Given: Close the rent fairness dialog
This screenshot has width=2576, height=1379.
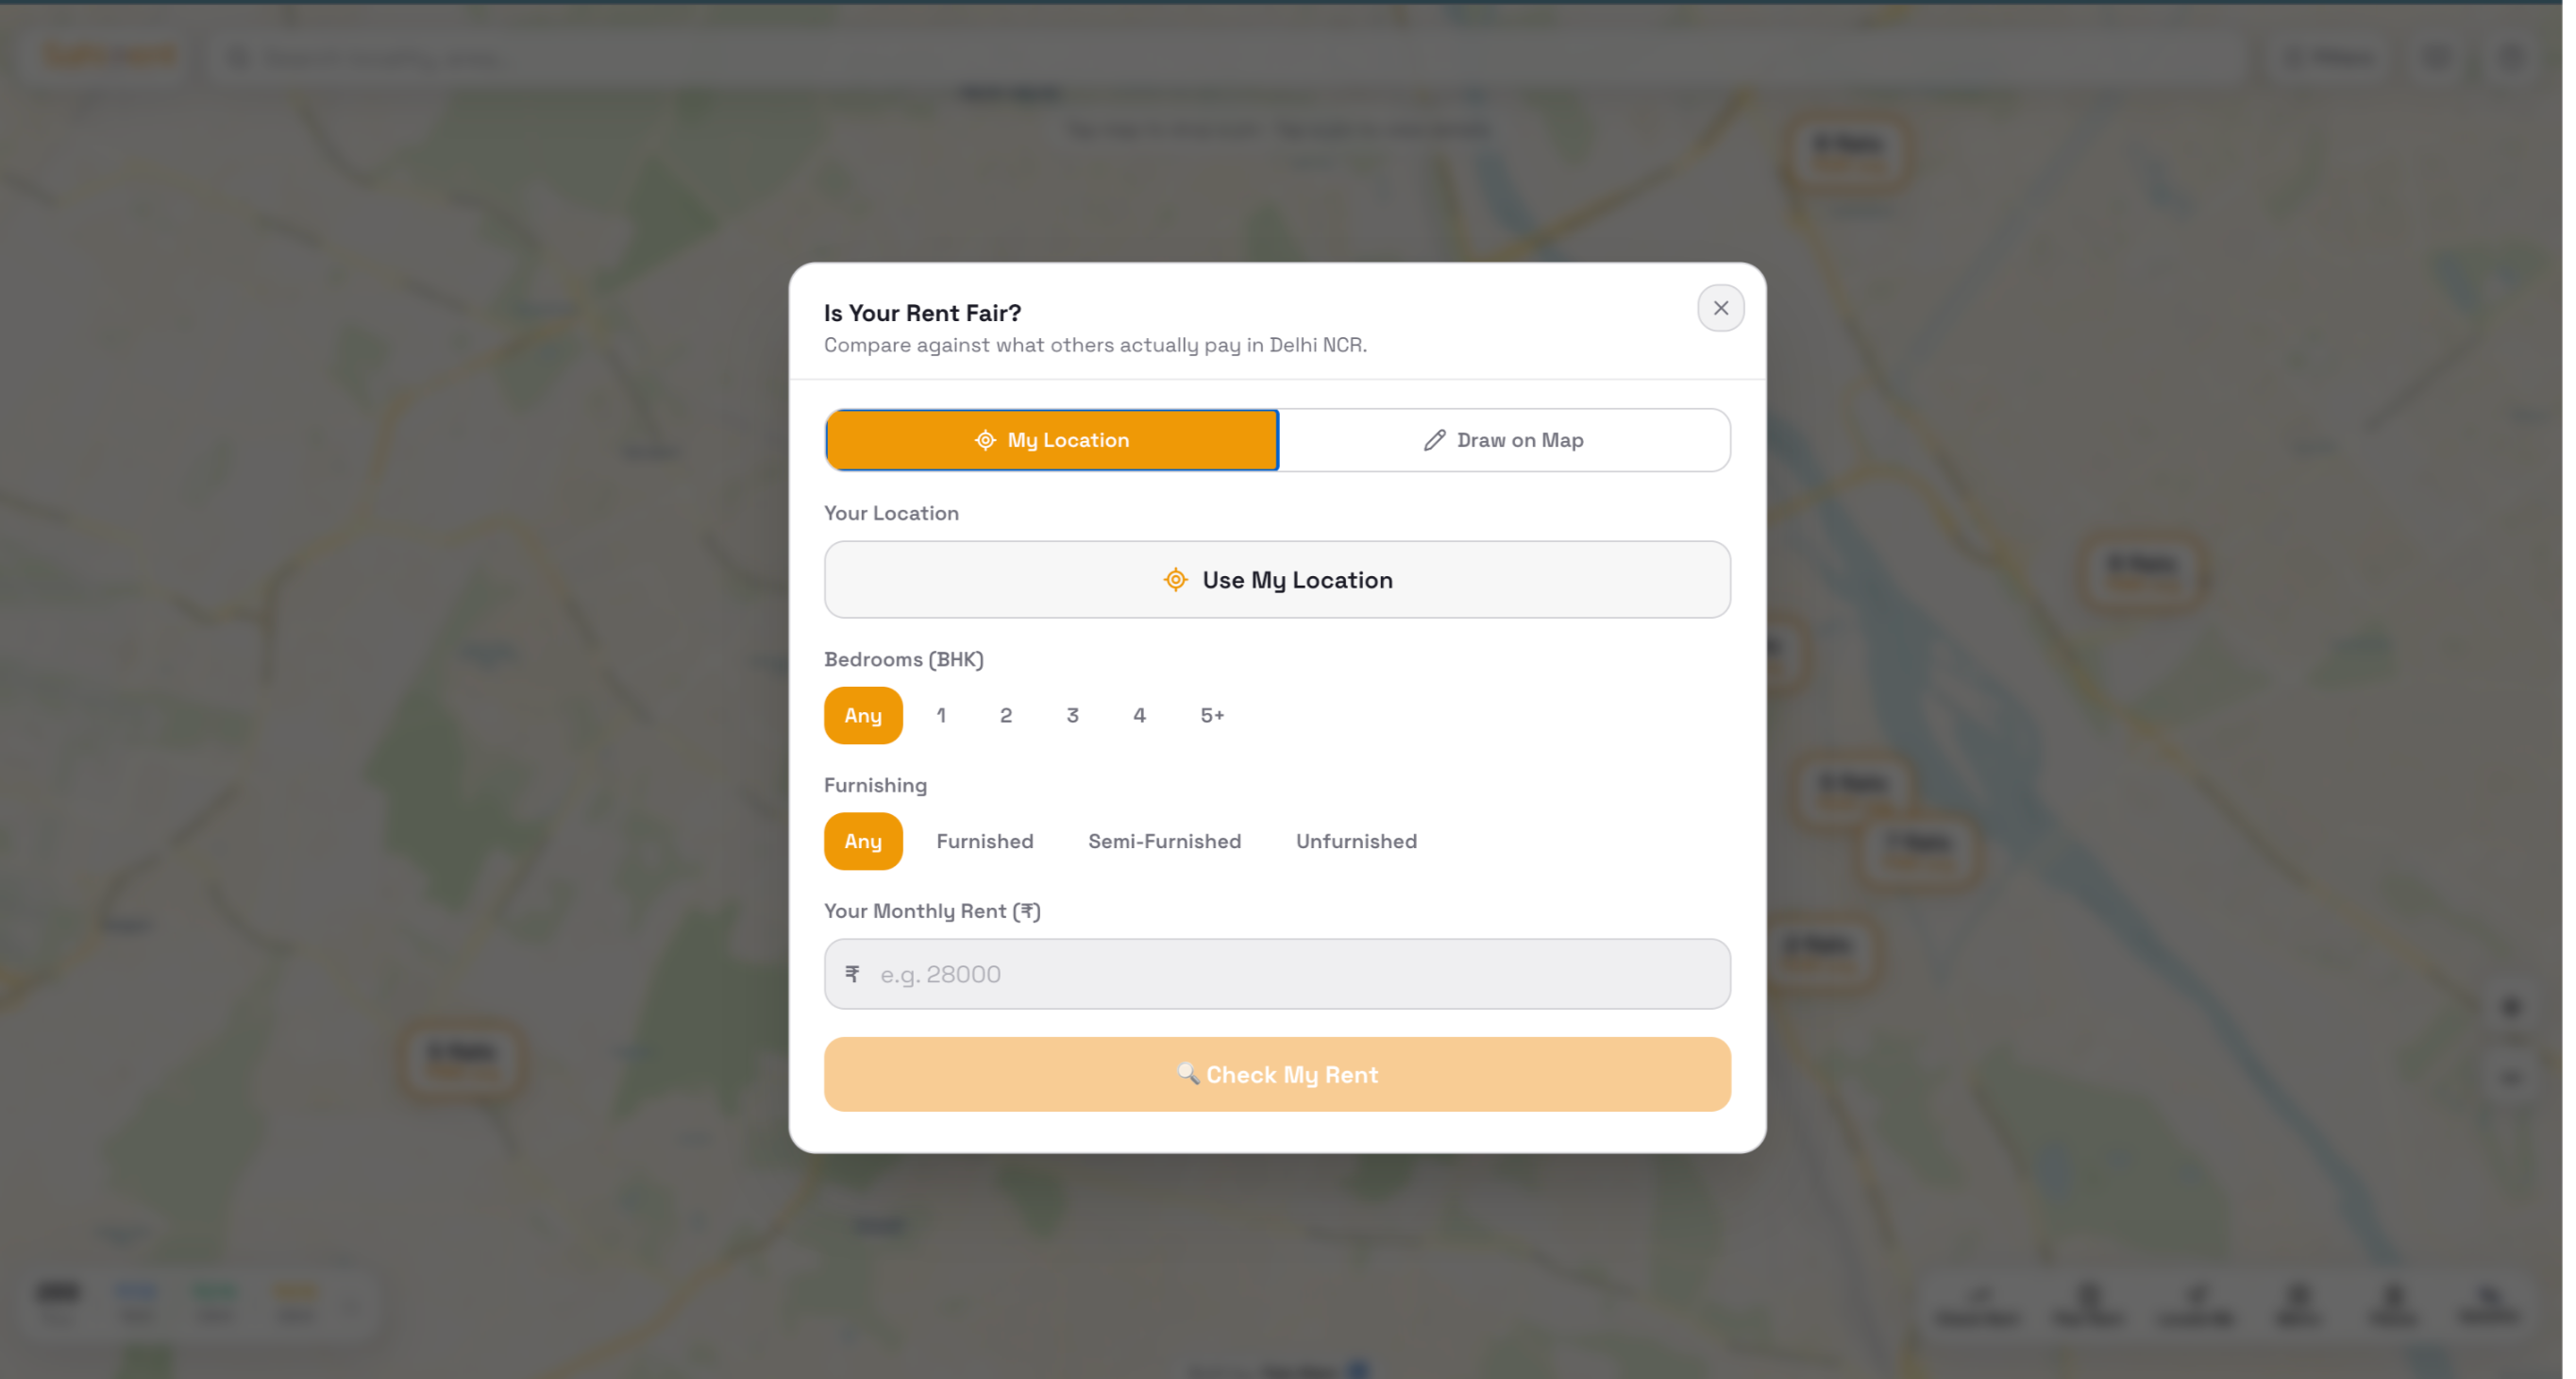Looking at the screenshot, I should (x=1720, y=308).
